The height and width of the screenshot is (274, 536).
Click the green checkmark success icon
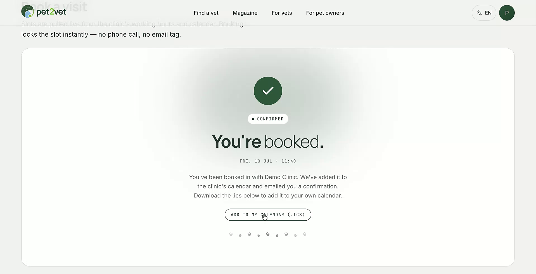(268, 91)
